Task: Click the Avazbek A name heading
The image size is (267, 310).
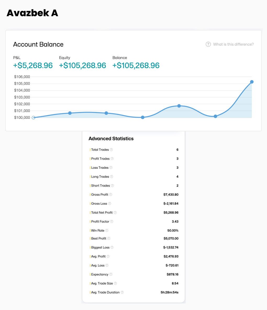Action: [32, 13]
